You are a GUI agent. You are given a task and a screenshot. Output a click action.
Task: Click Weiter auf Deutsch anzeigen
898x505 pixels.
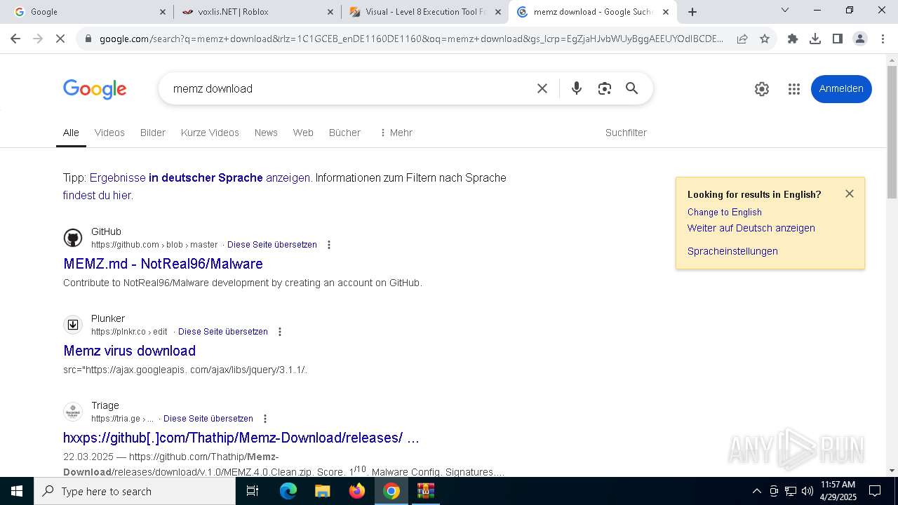751,228
